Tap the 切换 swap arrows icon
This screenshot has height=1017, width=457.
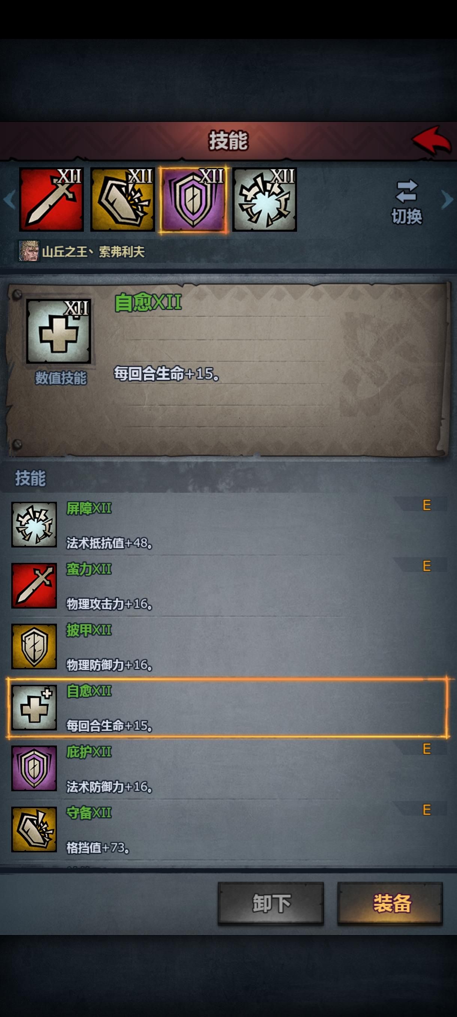tap(406, 191)
